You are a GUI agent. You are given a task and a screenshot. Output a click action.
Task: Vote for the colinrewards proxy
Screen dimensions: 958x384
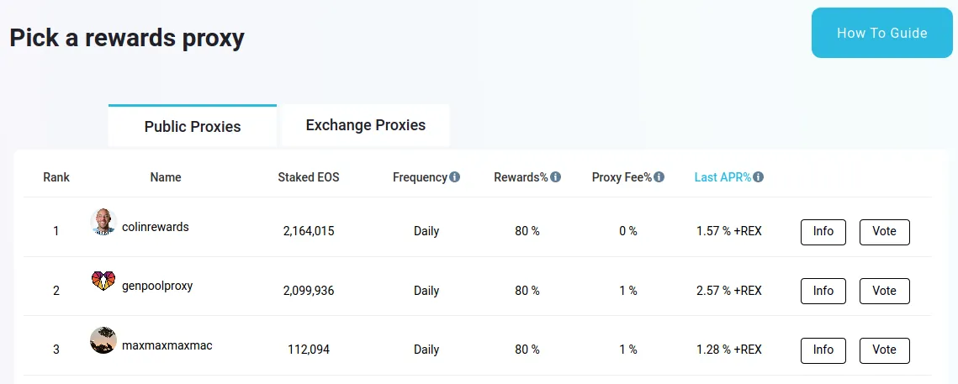click(884, 232)
